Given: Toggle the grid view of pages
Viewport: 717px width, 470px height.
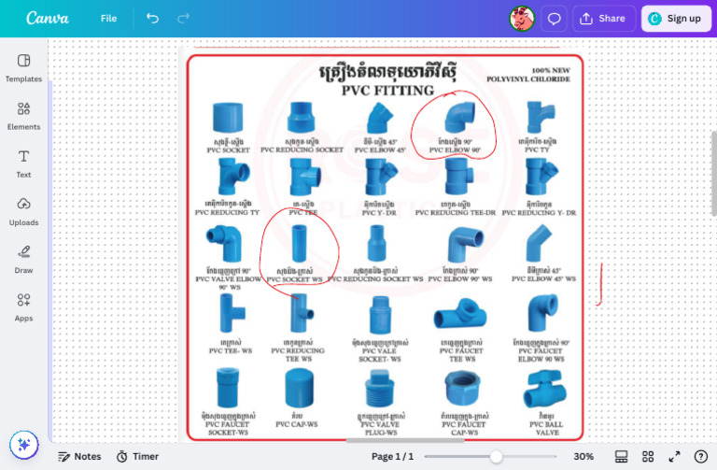Looking at the screenshot, I should (647, 456).
